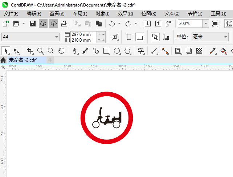Select the Color eyedropper tool
This screenshot has width=233, height=177.
(213, 51)
